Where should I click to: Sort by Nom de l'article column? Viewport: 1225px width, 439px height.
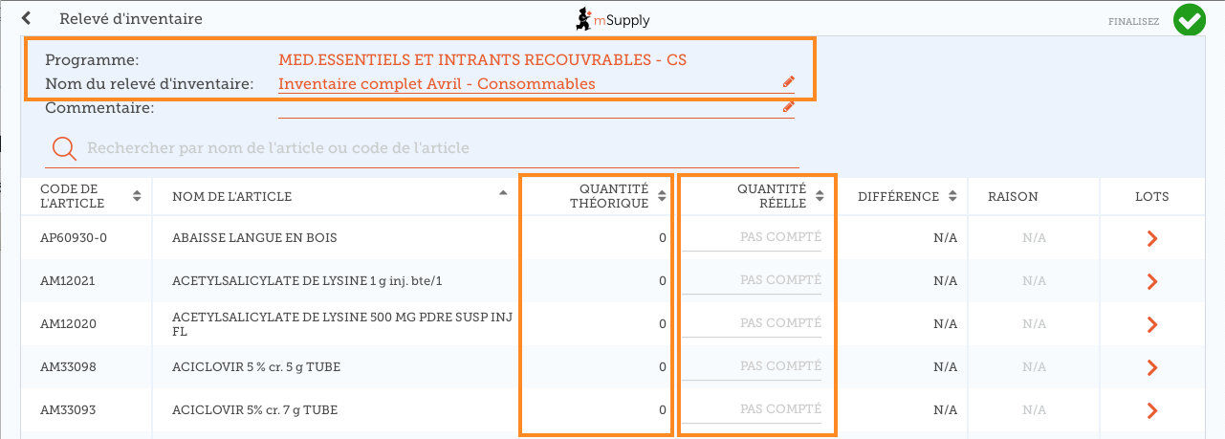tap(503, 193)
